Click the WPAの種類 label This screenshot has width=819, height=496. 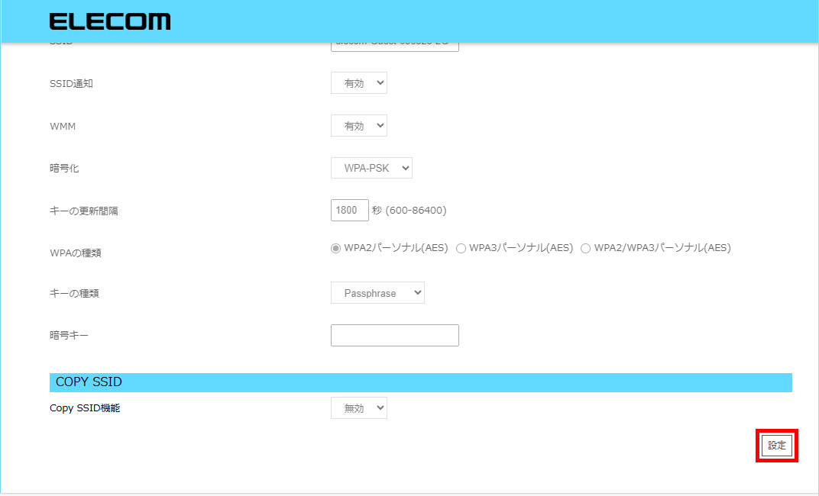point(75,253)
